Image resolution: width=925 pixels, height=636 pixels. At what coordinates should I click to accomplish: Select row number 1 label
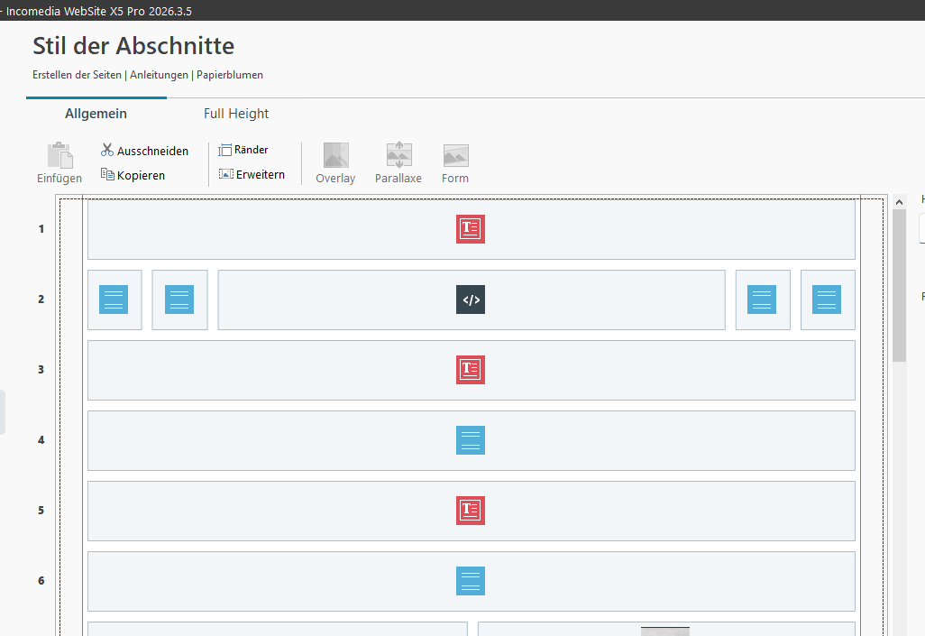[41, 229]
